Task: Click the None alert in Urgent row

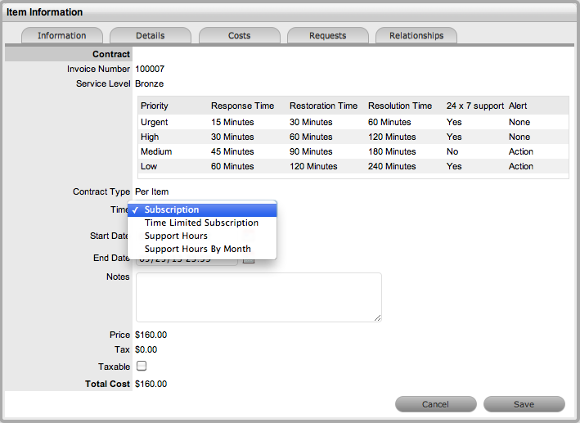Action: (519, 122)
